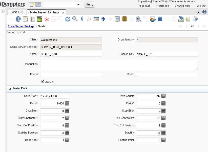Click the Description text area
208x152 pixels.
pyautogui.click(x=119, y=64)
